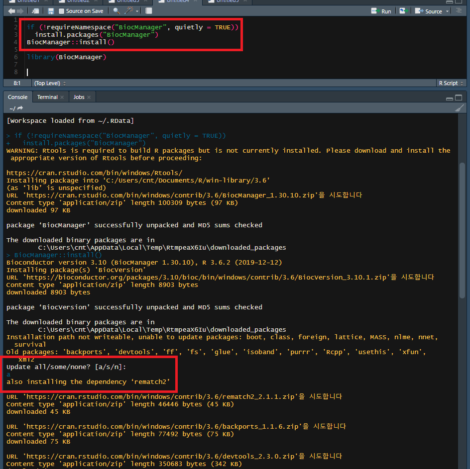The height and width of the screenshot is (469, 470).
Task: Open Source button dropdown arrow
Action: pyautogui.click(x=447, y=11)
